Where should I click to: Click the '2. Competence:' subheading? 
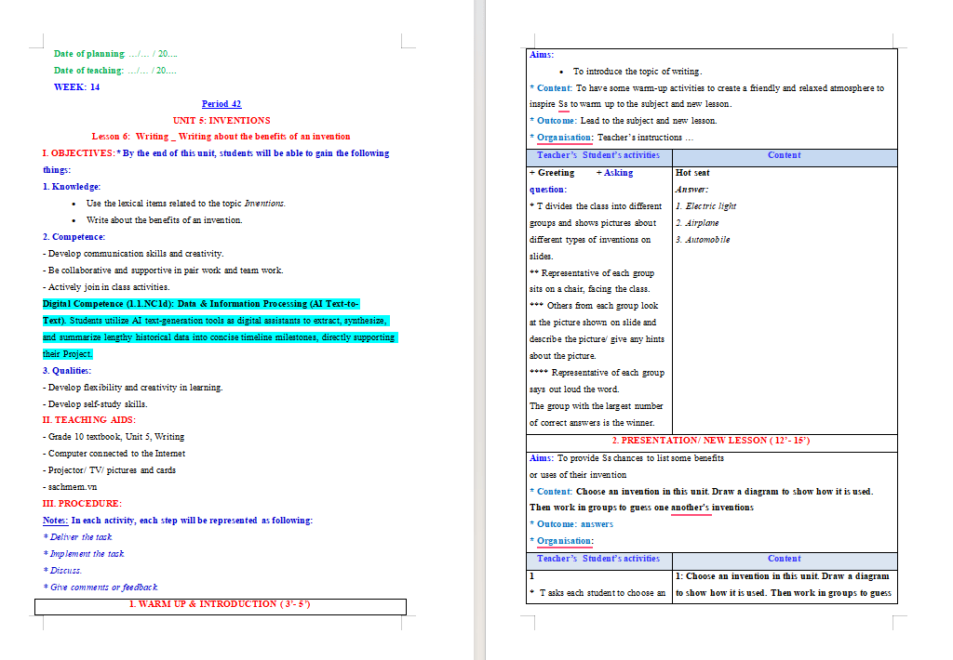click(74, 237)
